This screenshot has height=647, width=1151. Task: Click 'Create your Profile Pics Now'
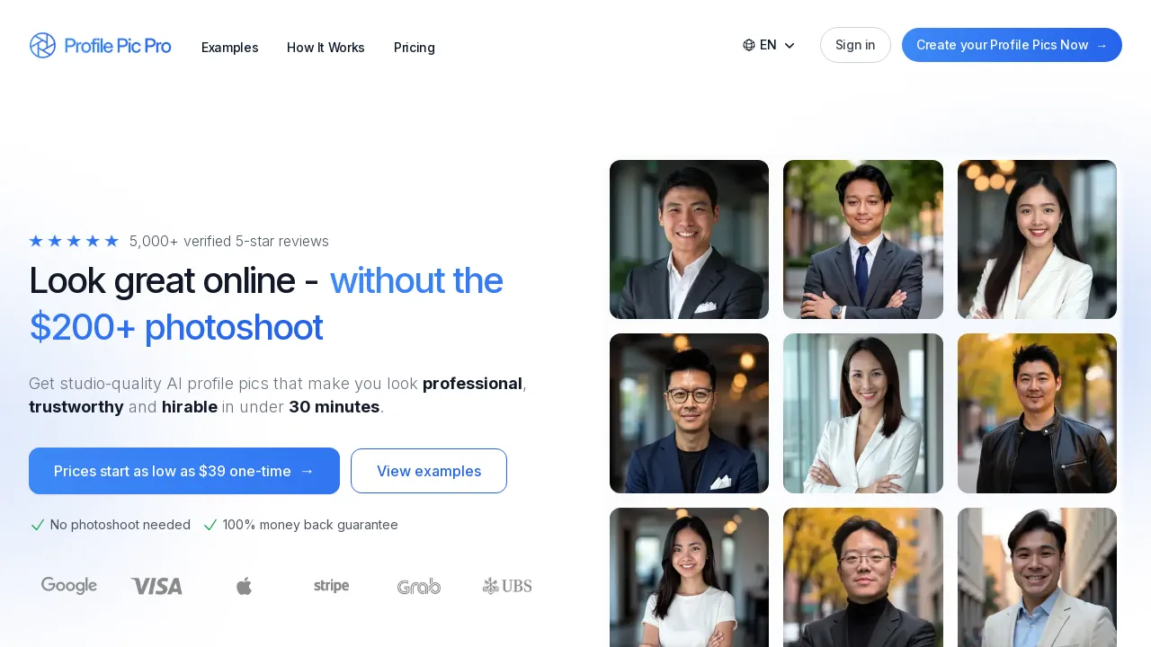point(1012,44)
